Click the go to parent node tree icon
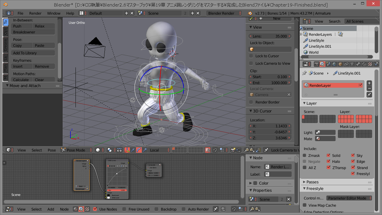The height and width of the screenshot is (215, 382). (x=223, y=209)
